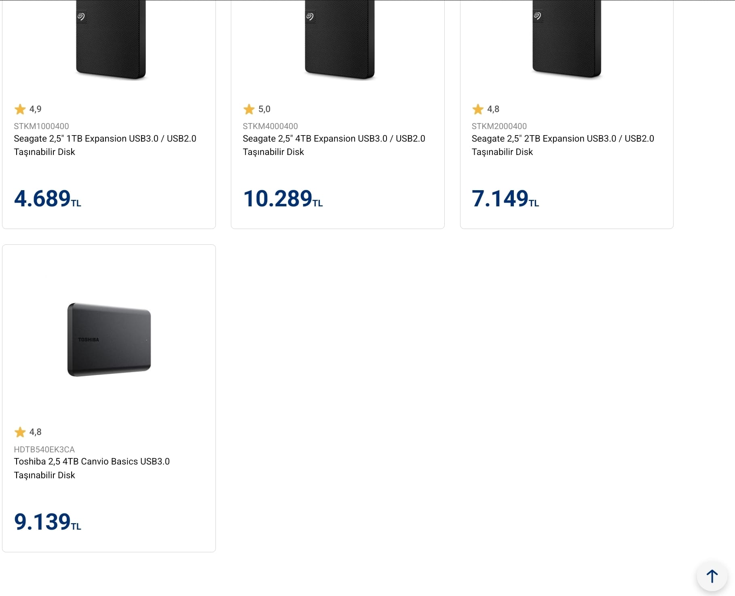Click the star icon beside the 5,0 rating
The image size is (735, 596).
[249, 109]
